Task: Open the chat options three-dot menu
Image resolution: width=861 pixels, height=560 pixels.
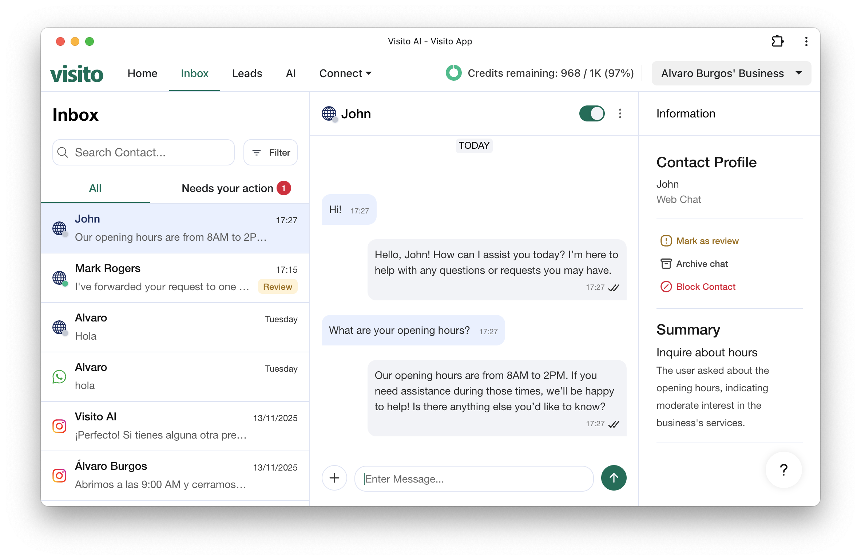Action: click(x=620, y=113)
